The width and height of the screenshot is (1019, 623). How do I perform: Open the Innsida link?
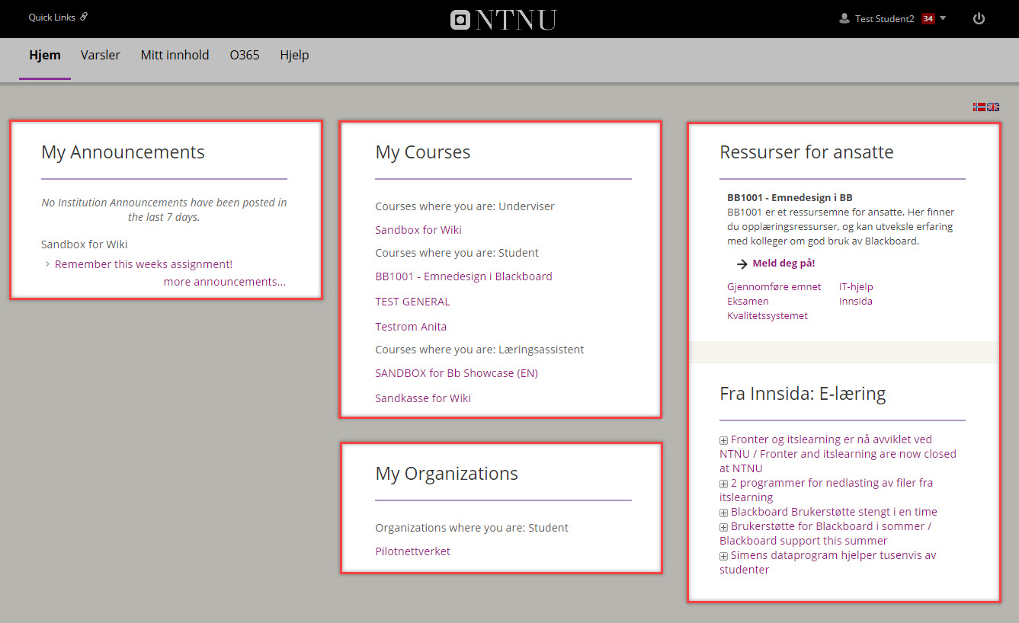pyautogui.click(x=856, y=302)
